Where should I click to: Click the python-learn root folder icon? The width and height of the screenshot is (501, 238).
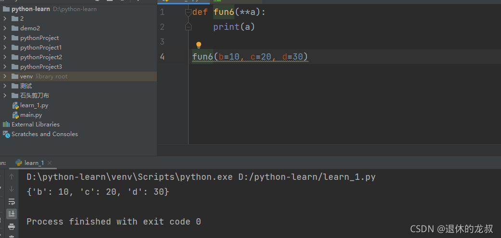pyautogui.click(x=6, y=9)
